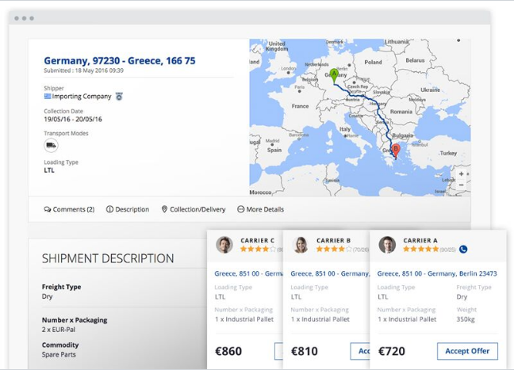Zoom in the map with plus button
Image resolution: width=514 pixels, height=370 pixels.
click(x=462, y=174)
